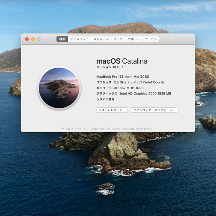
Task: Click the macOS Catalina title
Action: click(x=122, y=61)
